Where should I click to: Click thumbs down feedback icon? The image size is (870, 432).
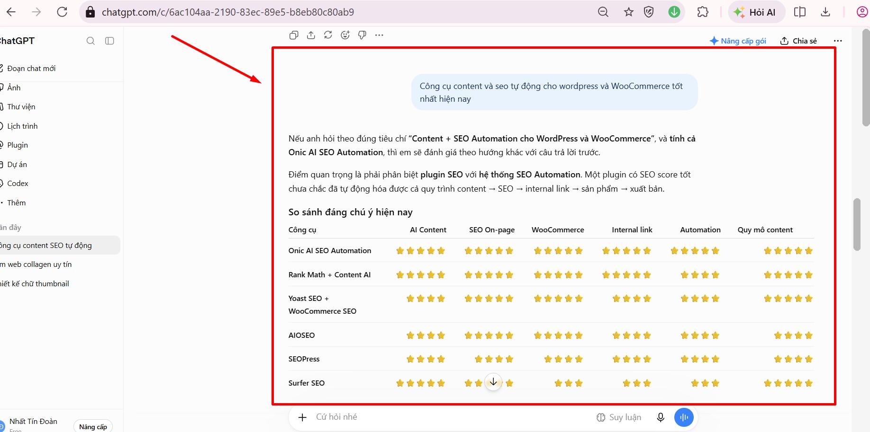pyautogui.click(x=362, y=35)
